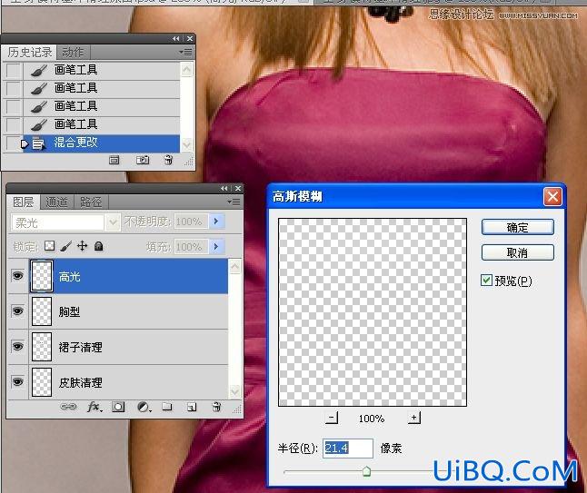Collapse History panel double-arrow icon
Image resolution: width=587 pixels, height=493 pixels.
tap(175, 39)
